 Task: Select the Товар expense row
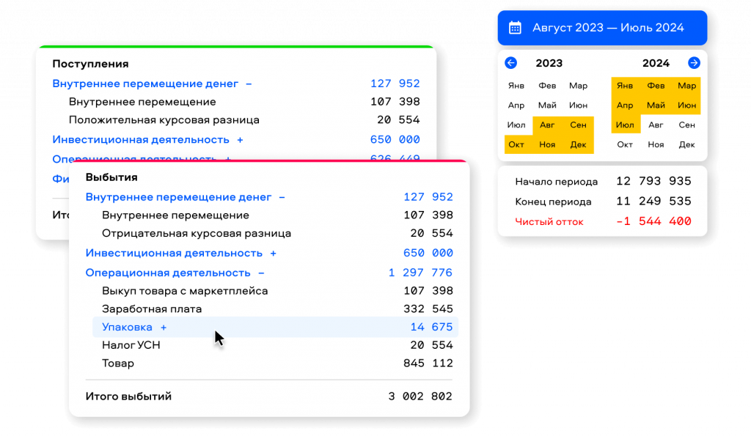pos(118,363)
